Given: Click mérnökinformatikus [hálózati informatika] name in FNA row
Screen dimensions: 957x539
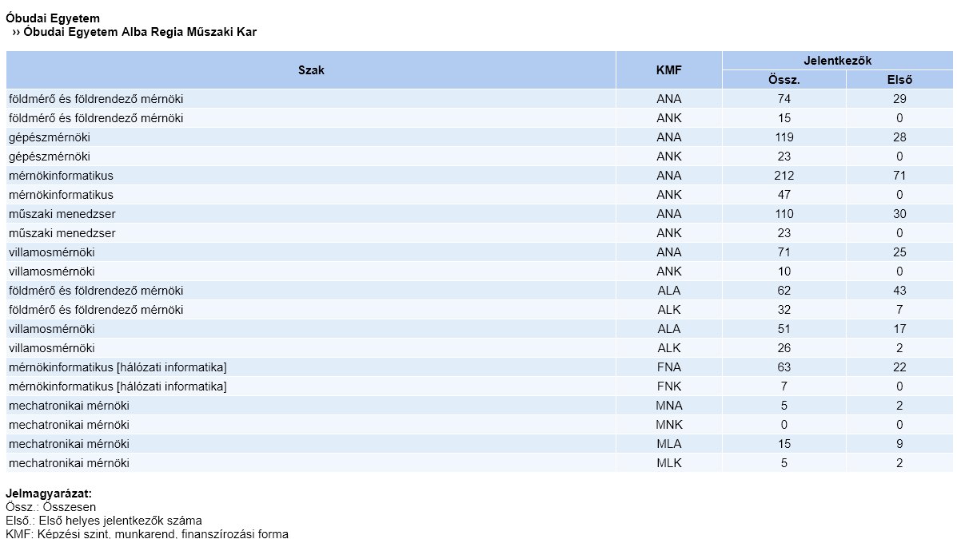Looking at the screenshot, I should pos(118,367).
